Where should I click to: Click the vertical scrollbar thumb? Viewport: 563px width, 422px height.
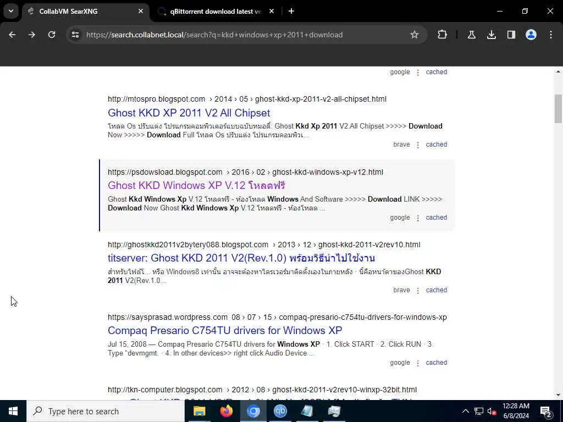558,109
